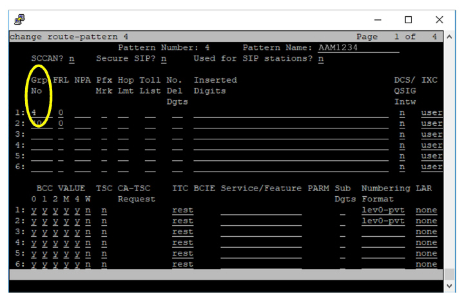Click Numbering Format lev0-pvt in row 1
Image resolution: width=464 pixels, height=293 pixels.
(x=383, y=210)
